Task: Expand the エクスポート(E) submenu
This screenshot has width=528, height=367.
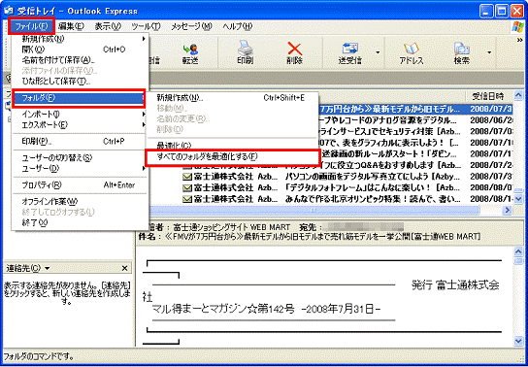Action: (81, 124)
